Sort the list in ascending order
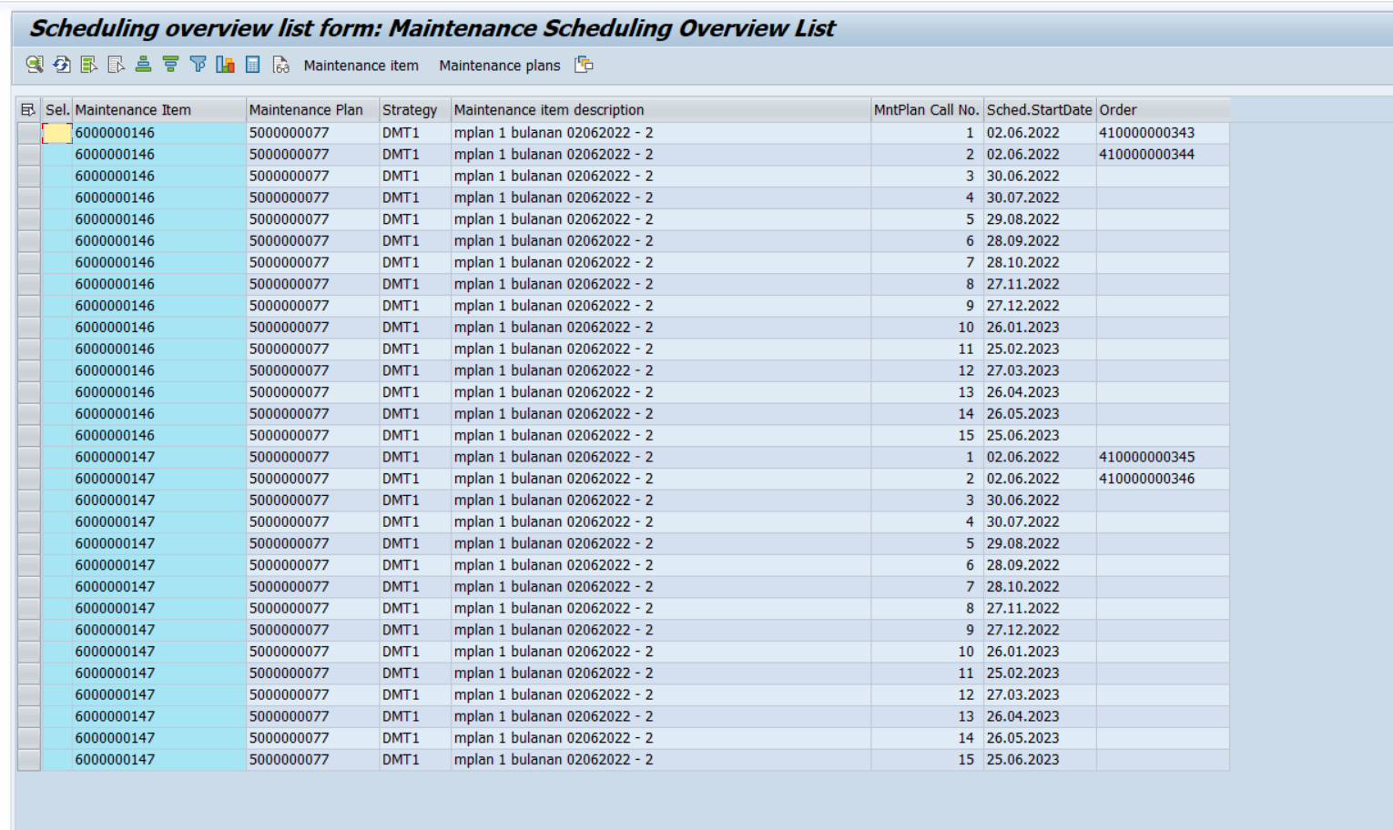1393x830 pixels. pyautogui.click(x=144, y=65)
